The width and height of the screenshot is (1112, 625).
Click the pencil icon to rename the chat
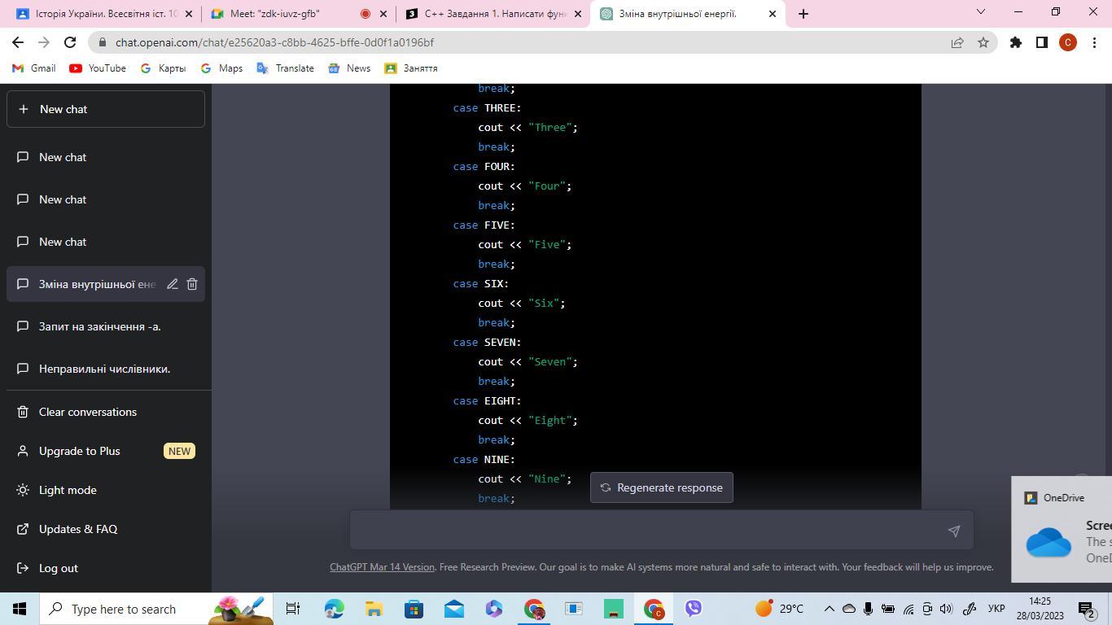tap(173, 284)
